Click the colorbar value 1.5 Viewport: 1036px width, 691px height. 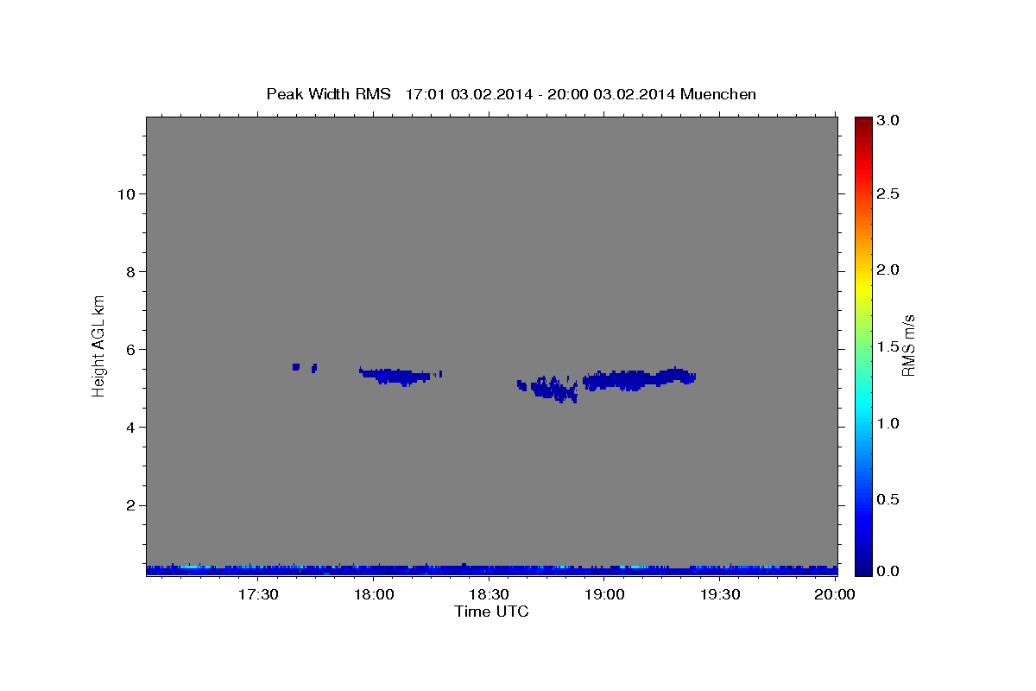pyautogui.click(x=889, y=346)
